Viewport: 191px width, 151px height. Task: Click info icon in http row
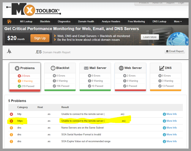[164, 114]
